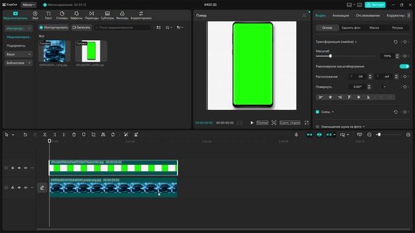Add keyframe for Scale (Масштаб)
Image resolution: width=415 pixels, height=233 pixels.
tap(405, 56)
